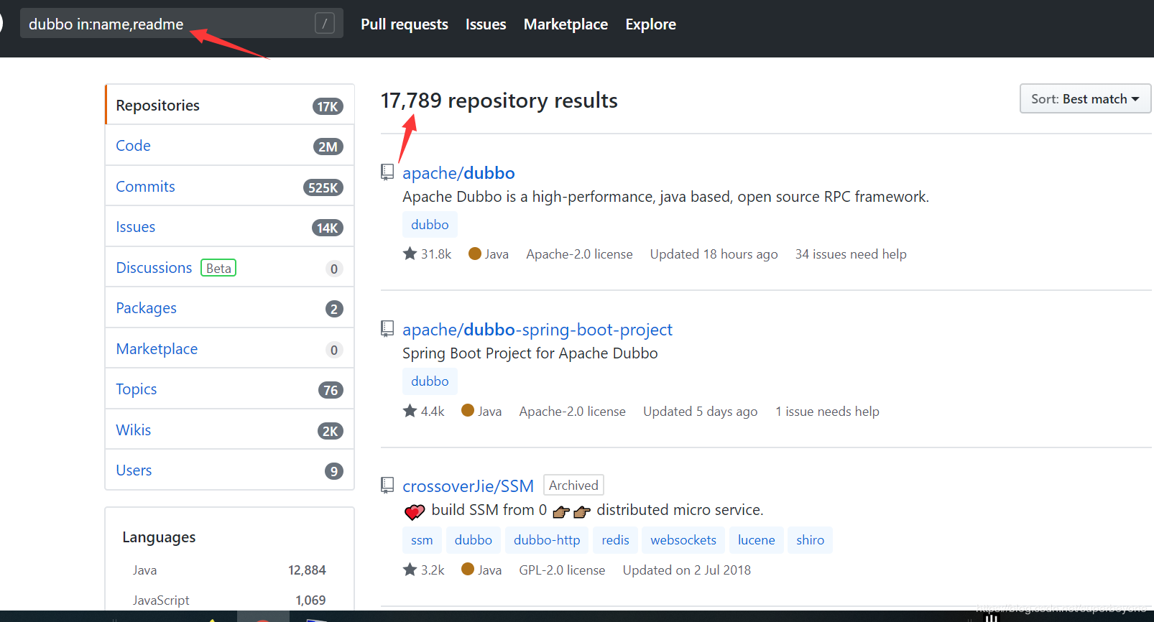Image resolution: width=1154 pixels, height=622 pixels.
Task: Click the 'Updated 18 hours ago' text
Action: tap(714, 254)
